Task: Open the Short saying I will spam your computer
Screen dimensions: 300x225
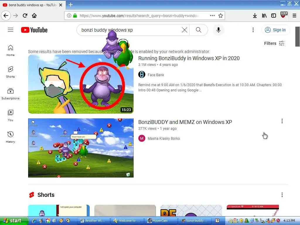Action: click(x=59, y=210)
